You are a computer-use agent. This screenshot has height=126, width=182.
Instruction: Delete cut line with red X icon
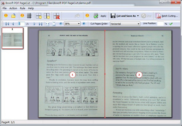tap(56, 16)
